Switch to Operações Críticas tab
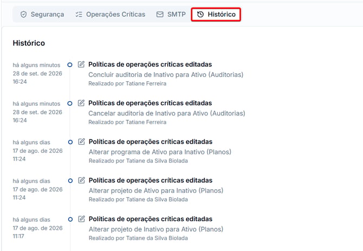The height and width of the screenshot is (251, 363). pos(111,14)
